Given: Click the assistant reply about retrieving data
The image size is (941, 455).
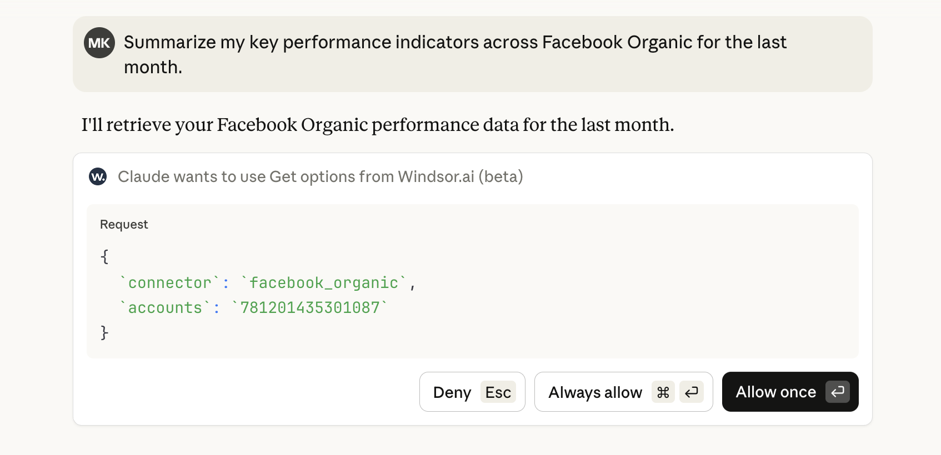Looking at the screenshot, I should [378, 125].
